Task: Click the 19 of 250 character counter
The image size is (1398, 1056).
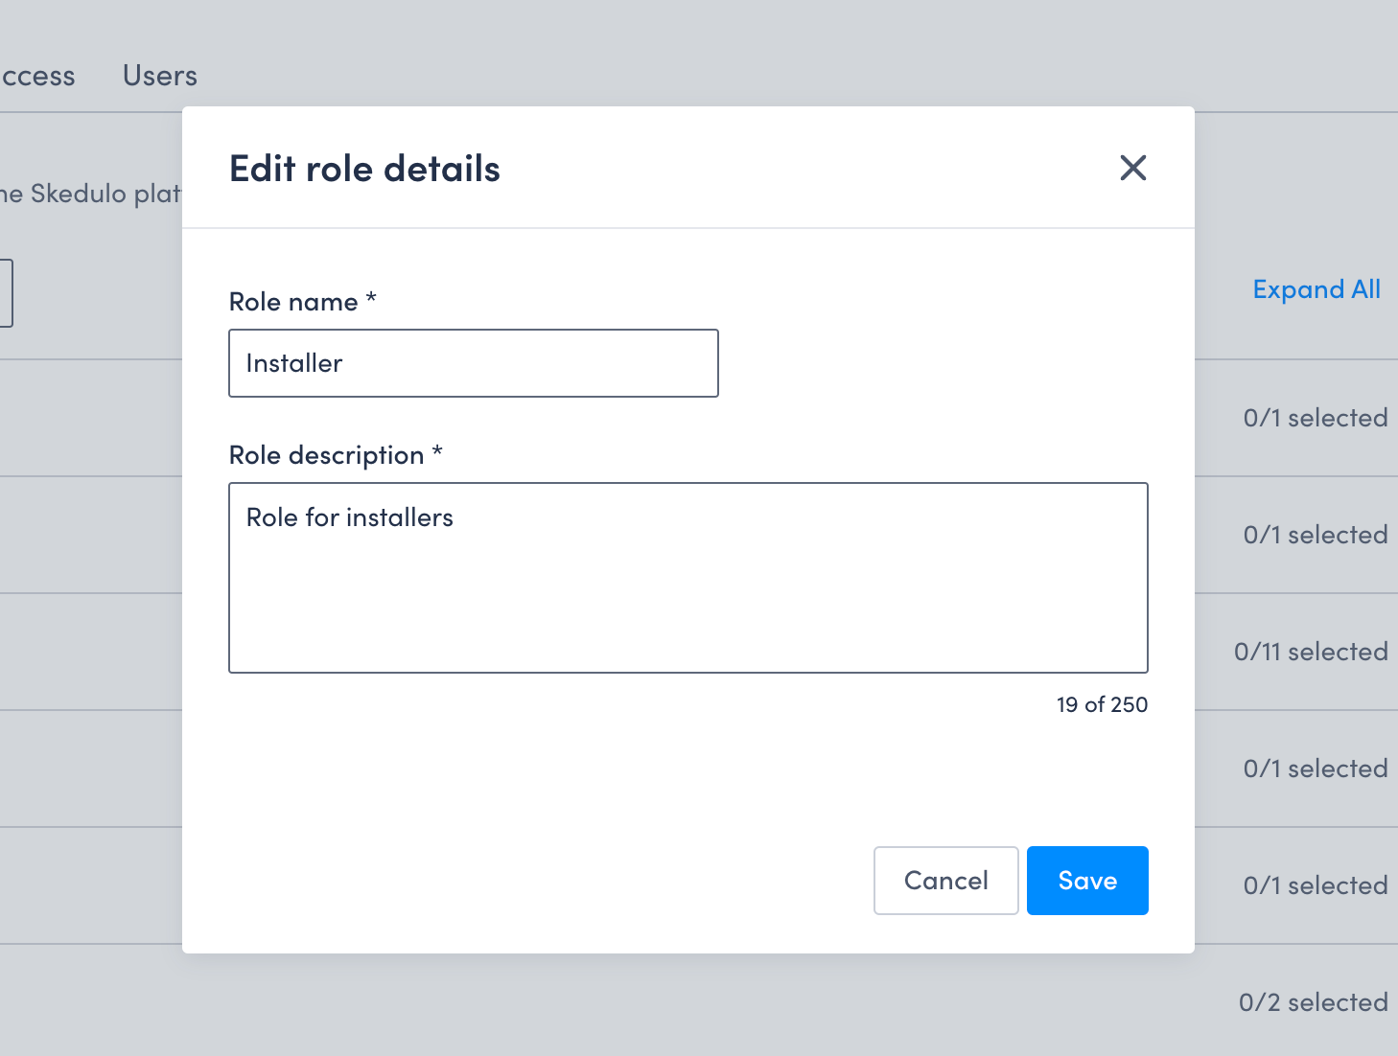Action: pyautogui.click(x=1101, y=704)
